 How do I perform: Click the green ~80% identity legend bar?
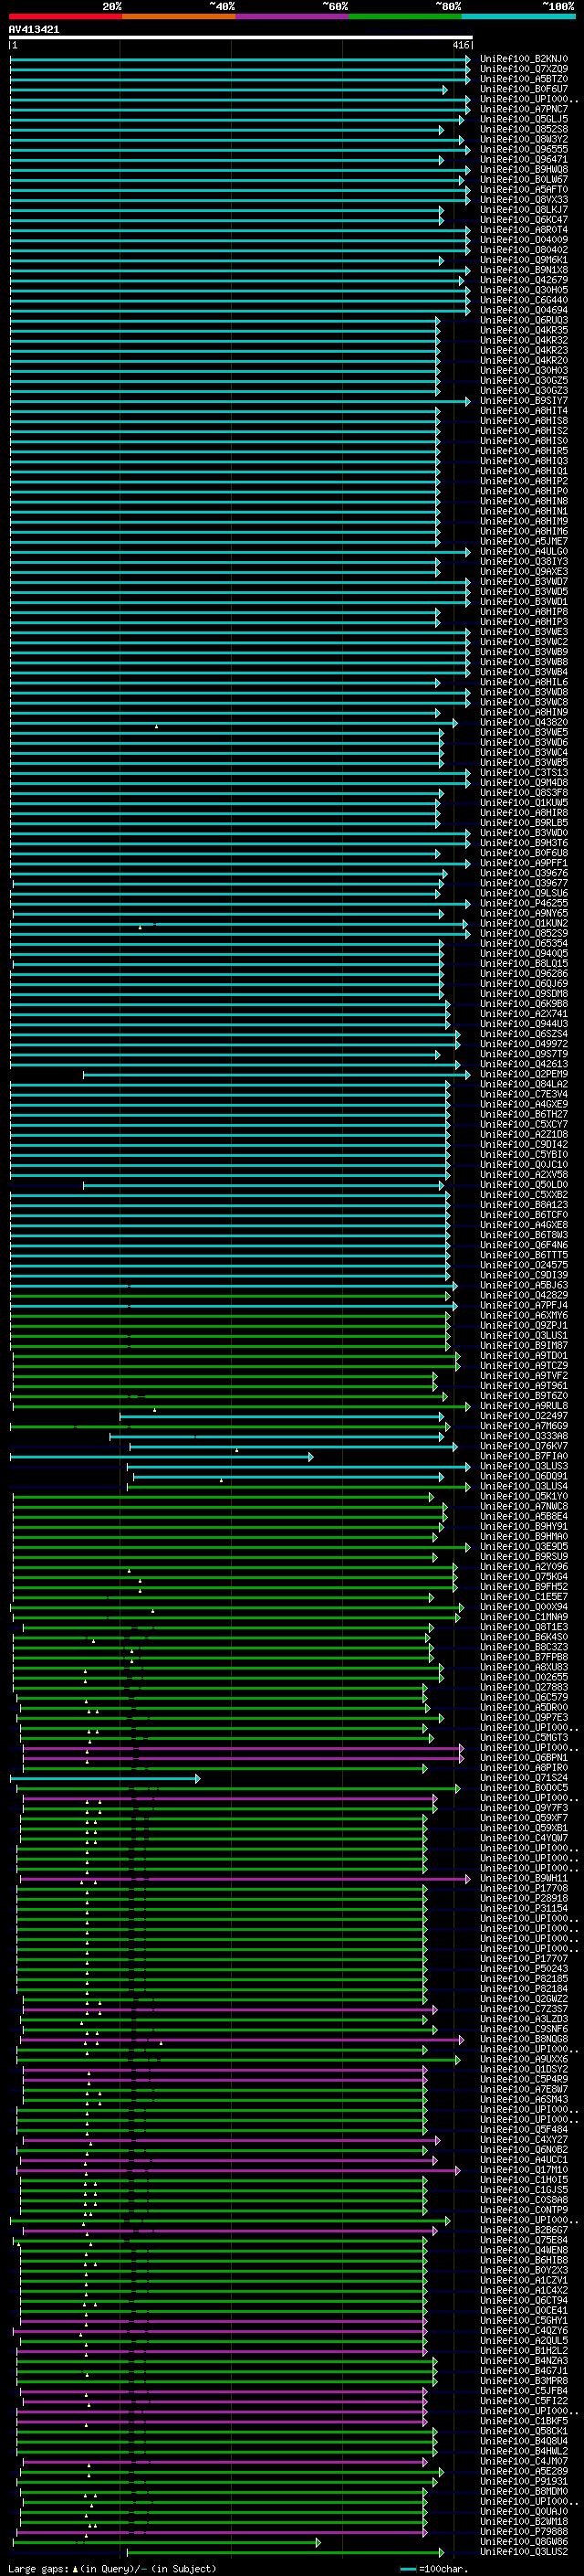point(405,16)
